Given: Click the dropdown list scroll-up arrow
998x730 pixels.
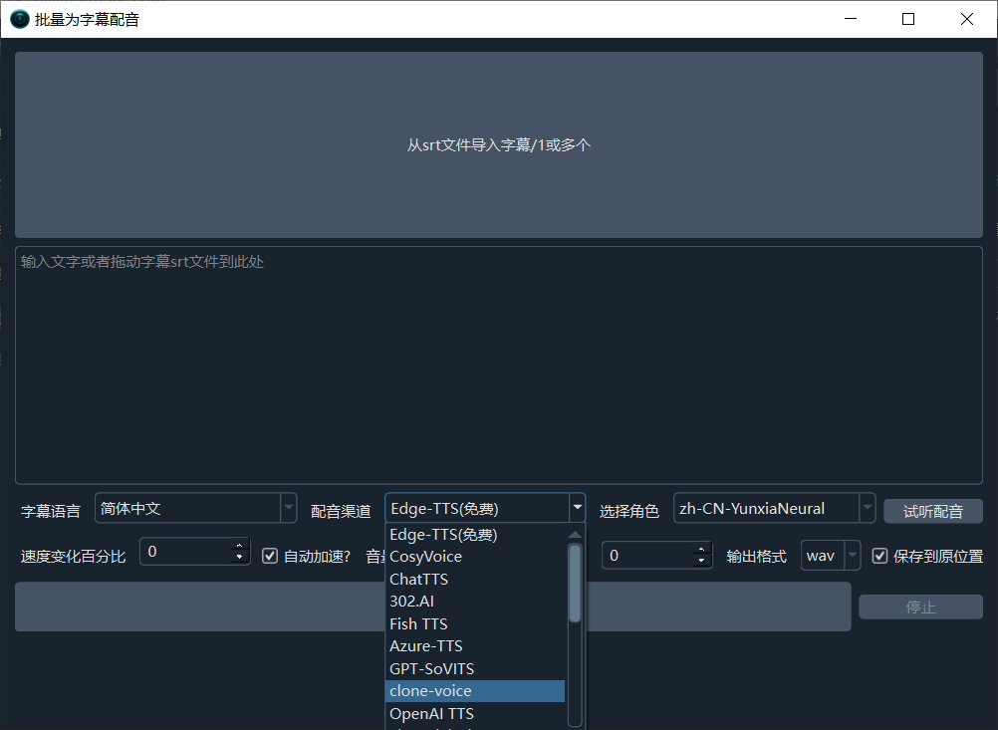Looking at the screenshot, I should point(575,535).
